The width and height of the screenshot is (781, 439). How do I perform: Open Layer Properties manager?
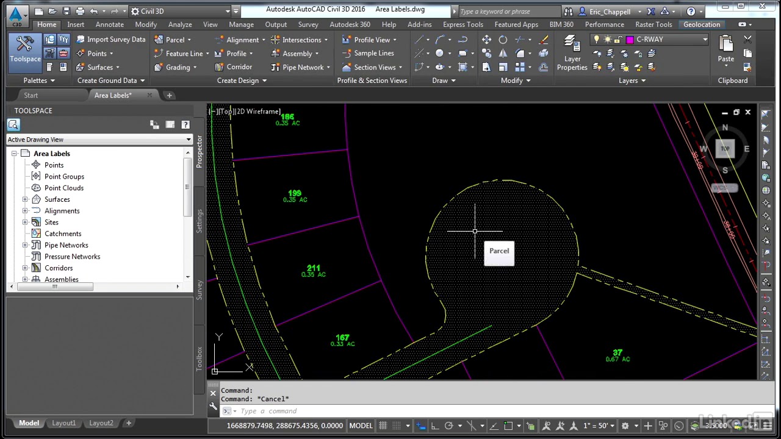click(x=572, y=53)
